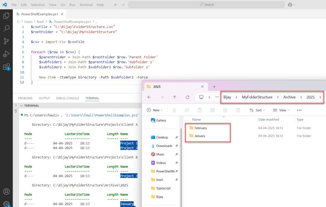Open the hidden breadcrumb ellipsis in address bar
The height and width of the screenshot is (207, 326).
click(x=217, y=97)
